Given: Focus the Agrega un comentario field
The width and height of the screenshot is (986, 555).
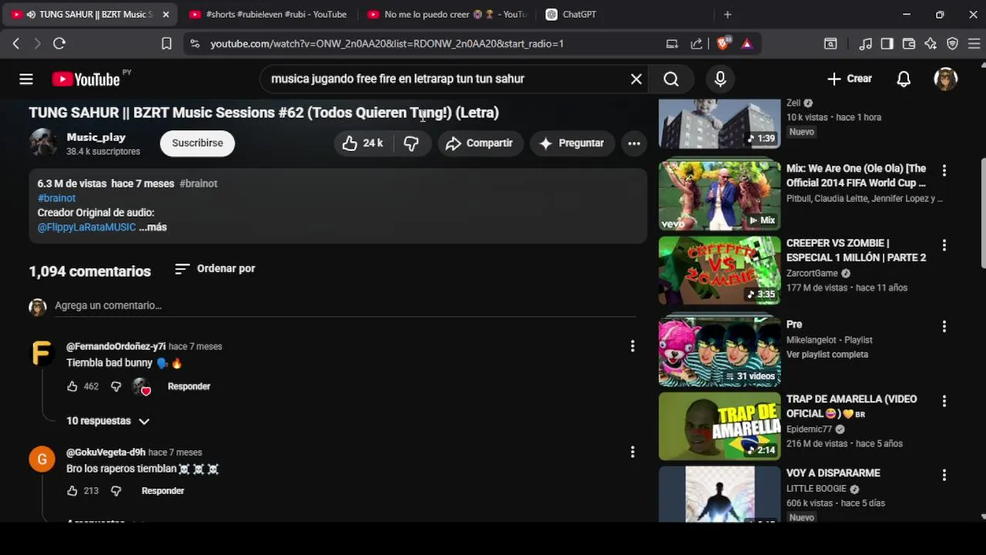Looking at the screenshot, I should coord(345,306).
